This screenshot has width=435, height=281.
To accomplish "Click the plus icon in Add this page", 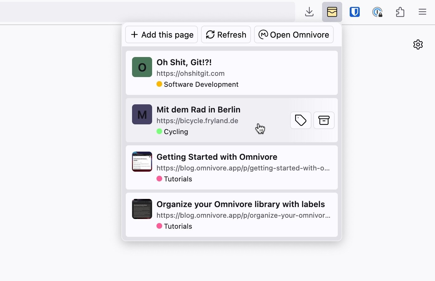I will [134, 34].
